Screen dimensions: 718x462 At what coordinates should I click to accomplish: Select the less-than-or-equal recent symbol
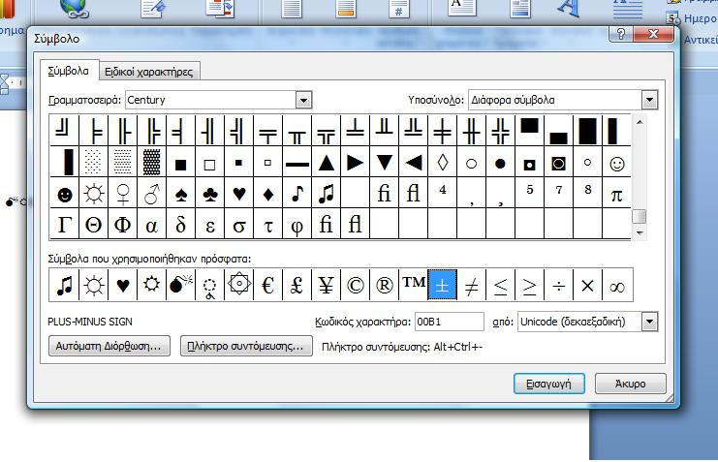point(501,286)
